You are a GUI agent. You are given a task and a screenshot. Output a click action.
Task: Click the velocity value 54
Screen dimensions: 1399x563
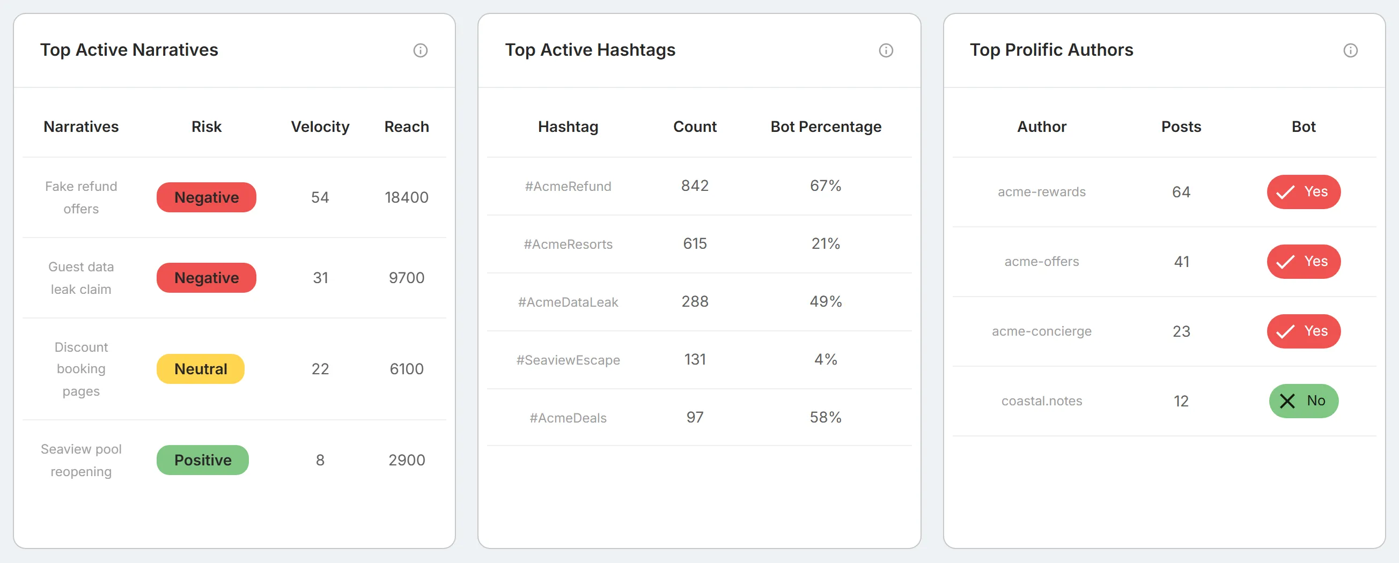320,197
